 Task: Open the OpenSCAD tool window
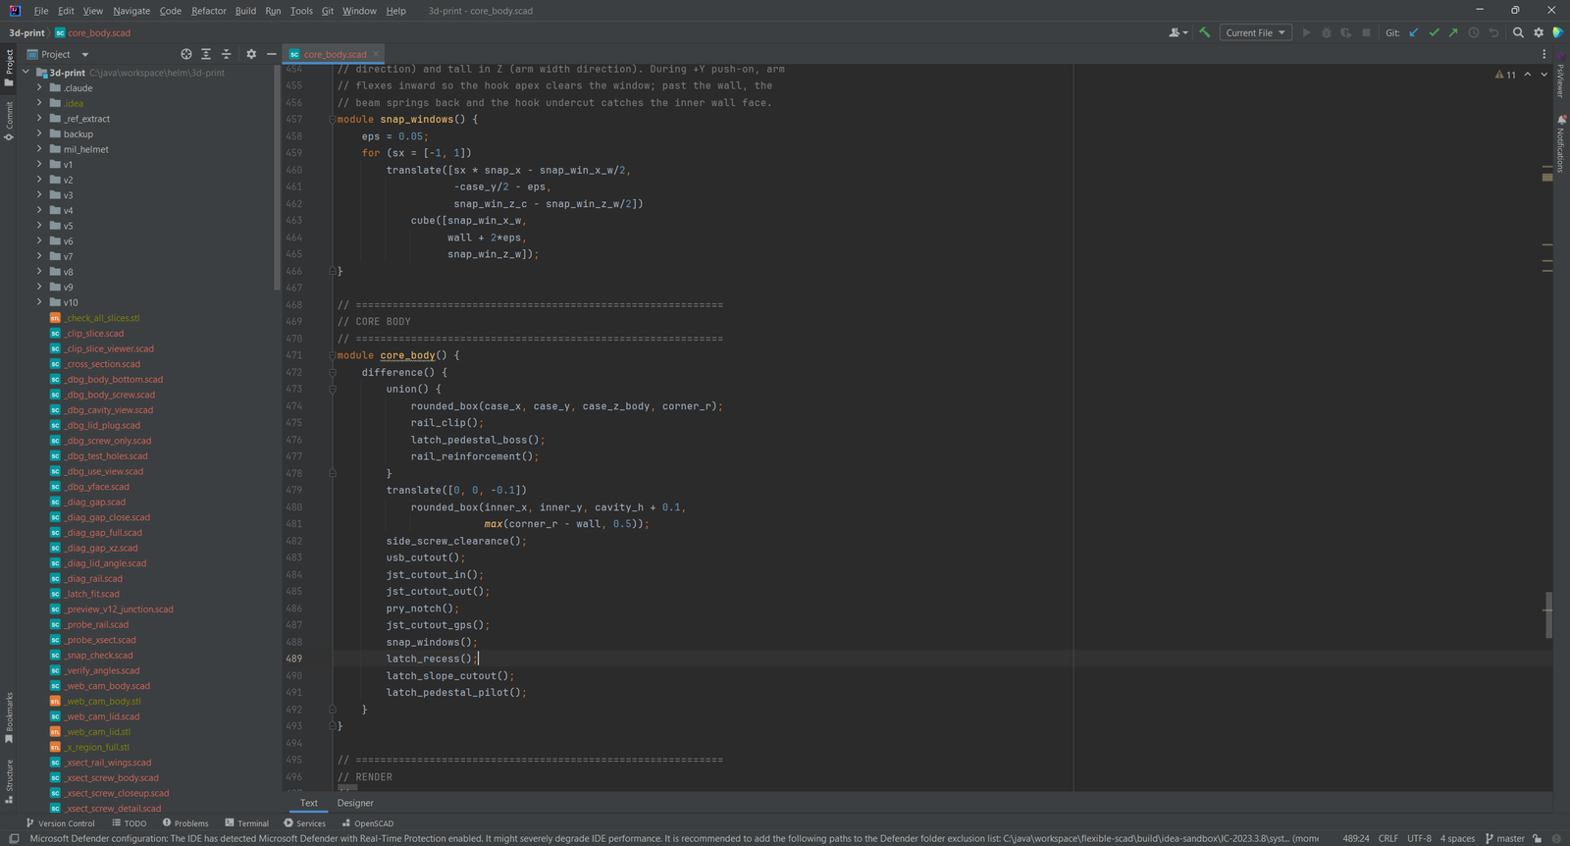(x=368, y=823)
